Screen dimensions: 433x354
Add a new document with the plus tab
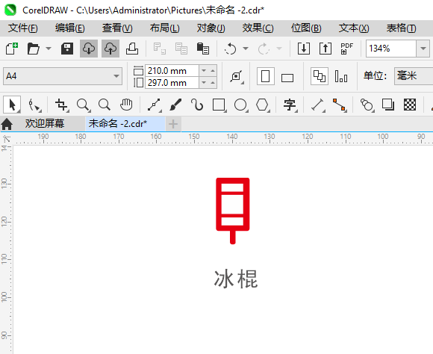click(173, 124)
